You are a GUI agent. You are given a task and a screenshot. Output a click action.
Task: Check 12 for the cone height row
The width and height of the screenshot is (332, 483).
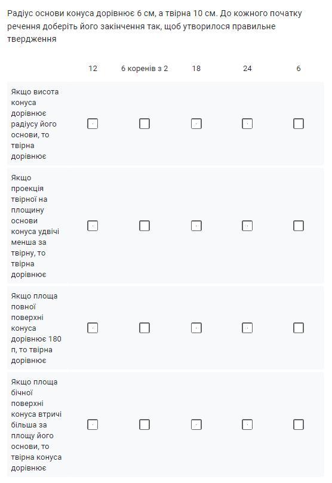(x=93, y=124)
